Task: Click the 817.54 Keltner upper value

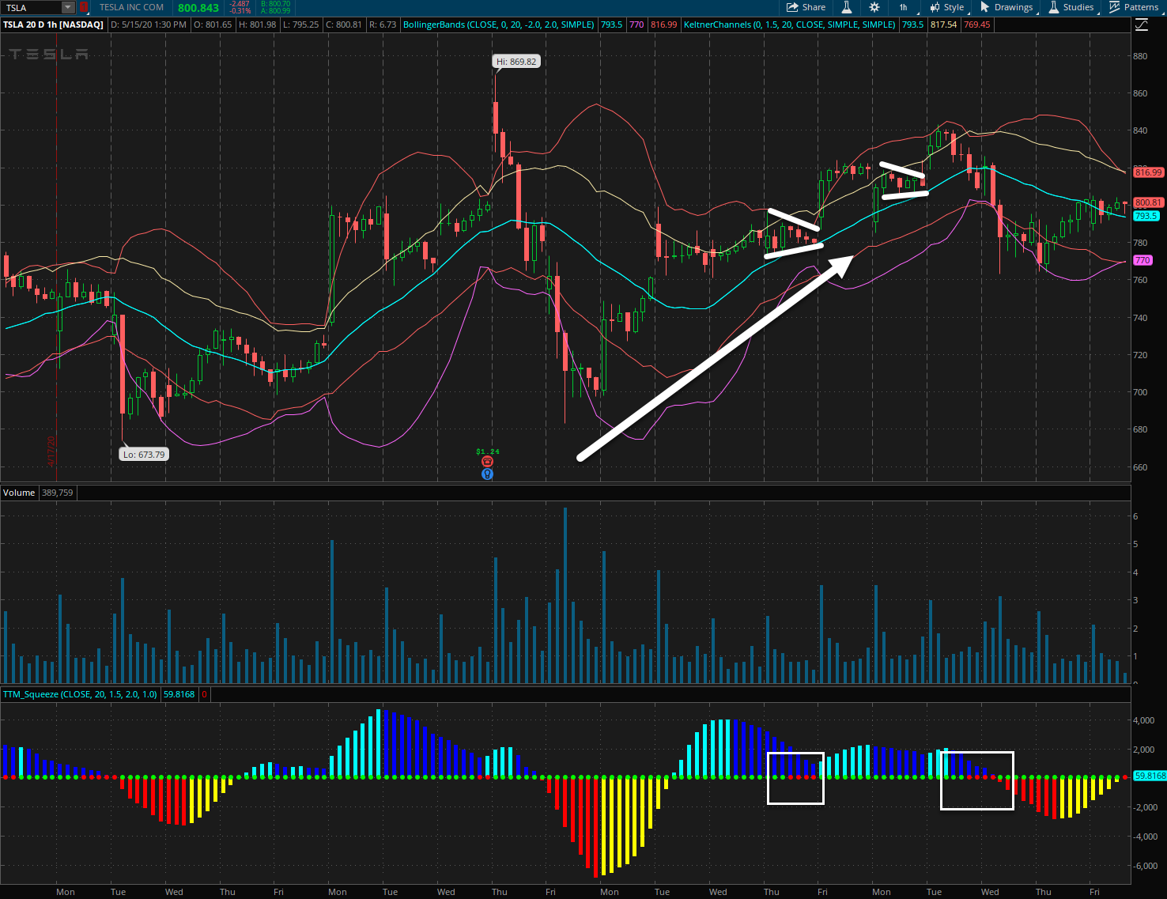Action: (x=943, y=25)
